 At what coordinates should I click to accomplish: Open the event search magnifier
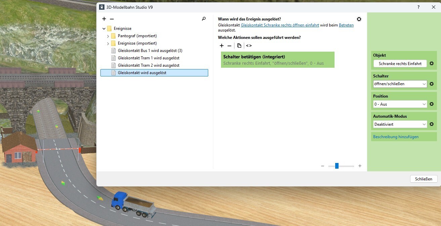tap(204, 19)
